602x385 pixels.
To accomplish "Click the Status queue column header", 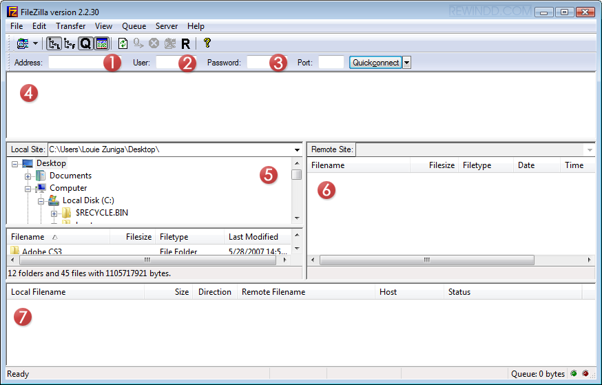I will 513,292.
